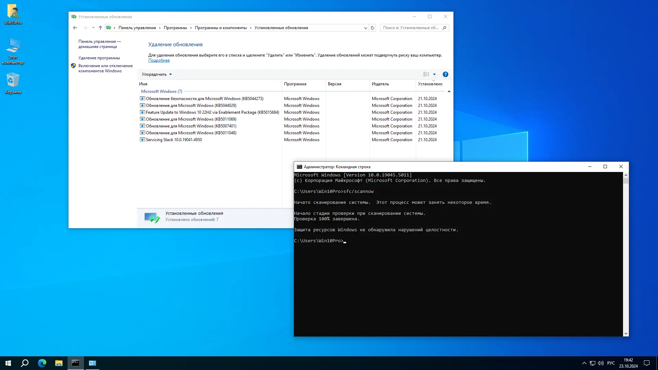The height and width of the screenshot is (370, 658).
Task: Click the 'Подробнее' link
Action: coord(159,60)
